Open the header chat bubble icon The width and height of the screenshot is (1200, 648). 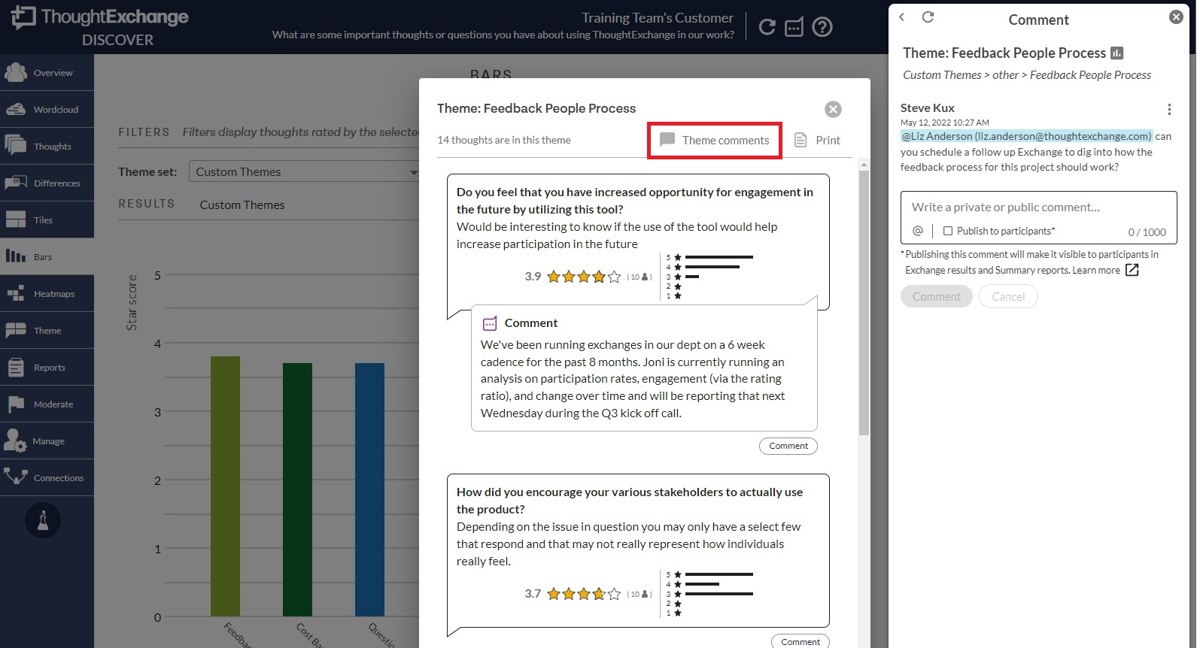click(794, 28)
